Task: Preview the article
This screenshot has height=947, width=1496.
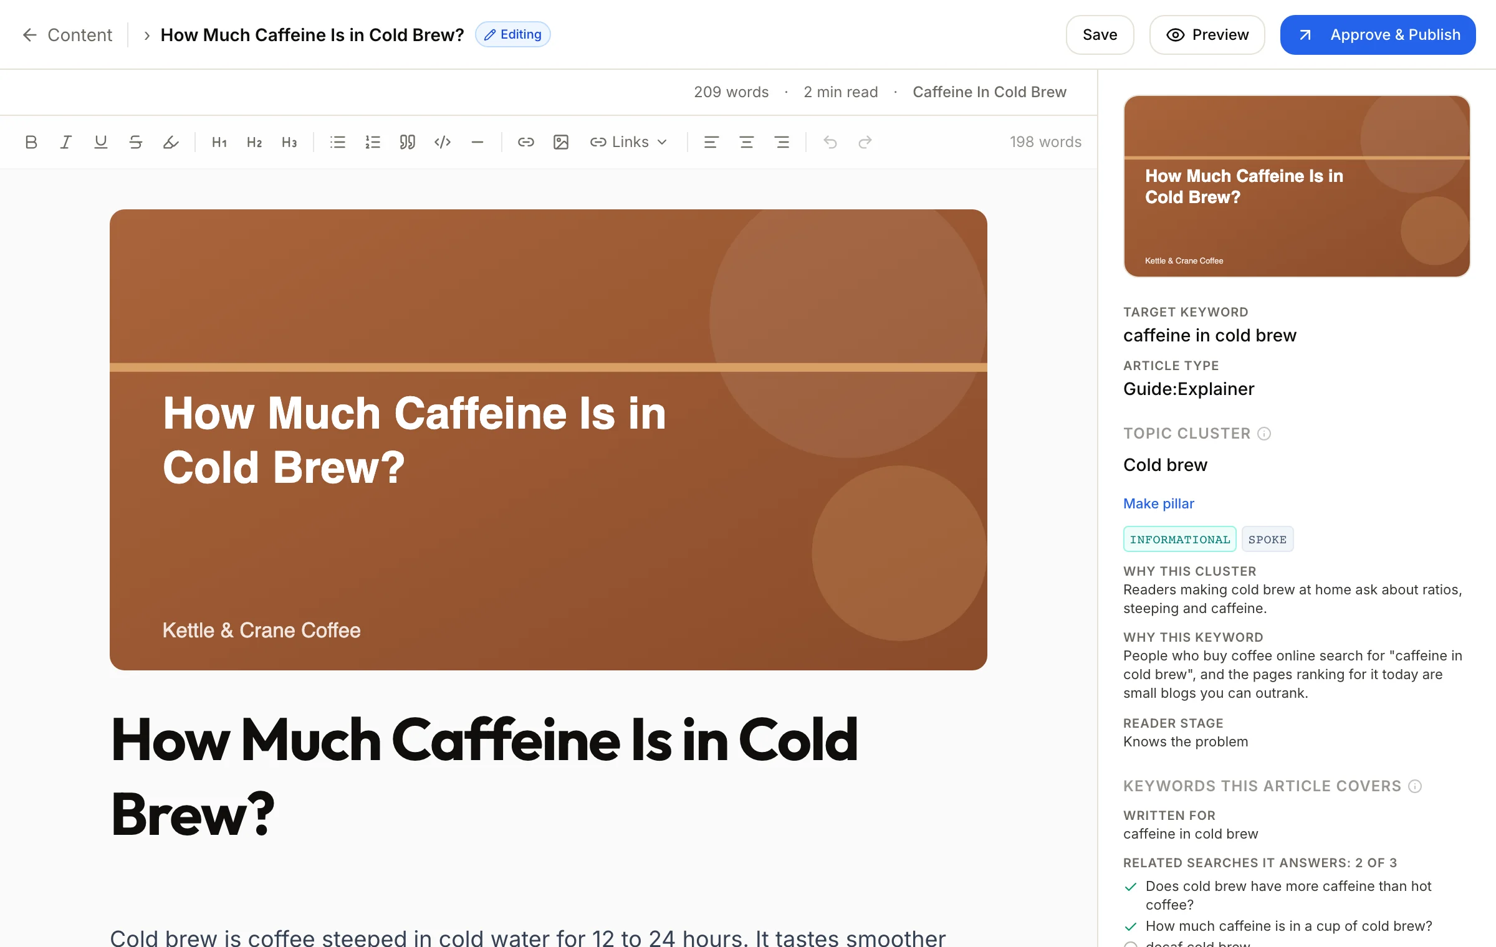Action: click(x=1207, y=35)
